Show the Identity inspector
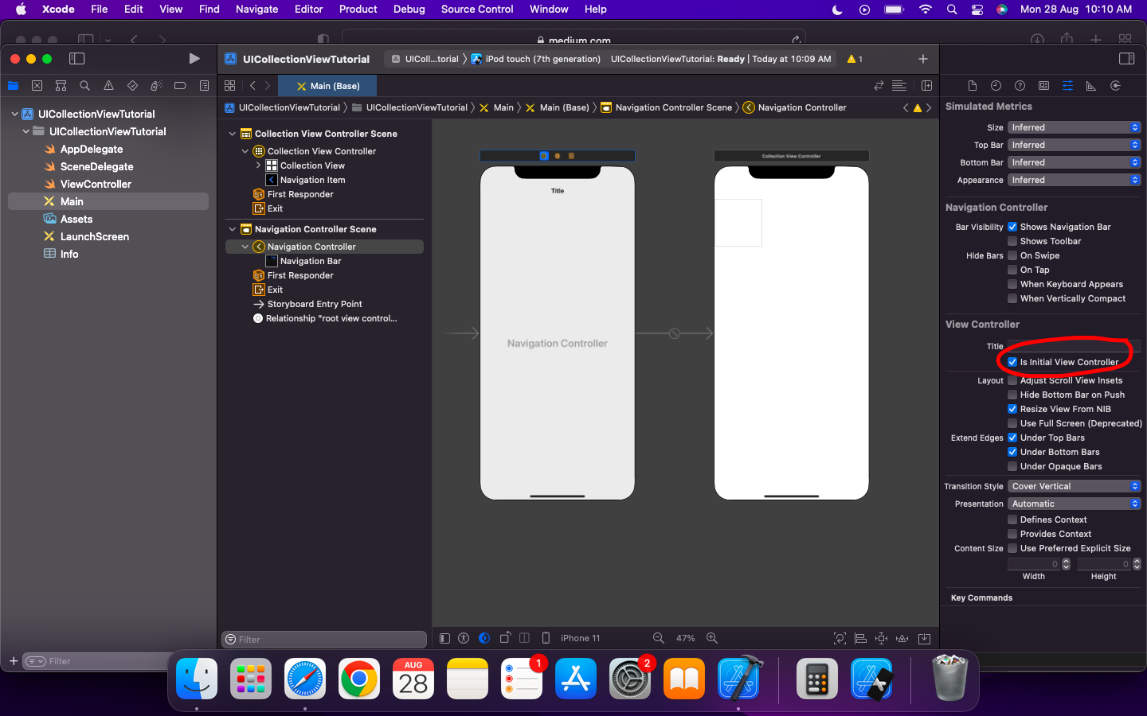 pyautogui.click(x=1043, y=86)
